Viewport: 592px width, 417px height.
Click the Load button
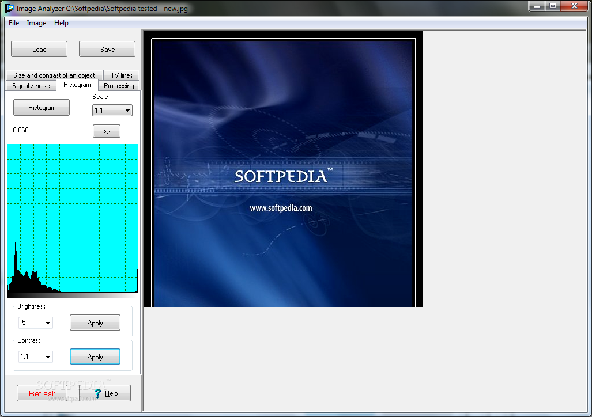[x=39, y=49]
